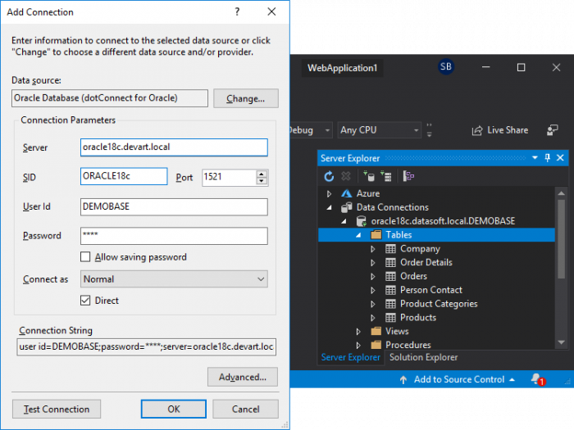Screen dimensions: 574x430
Task: Click Cancel in Add Connection dialog
Action: pos(246,409)
